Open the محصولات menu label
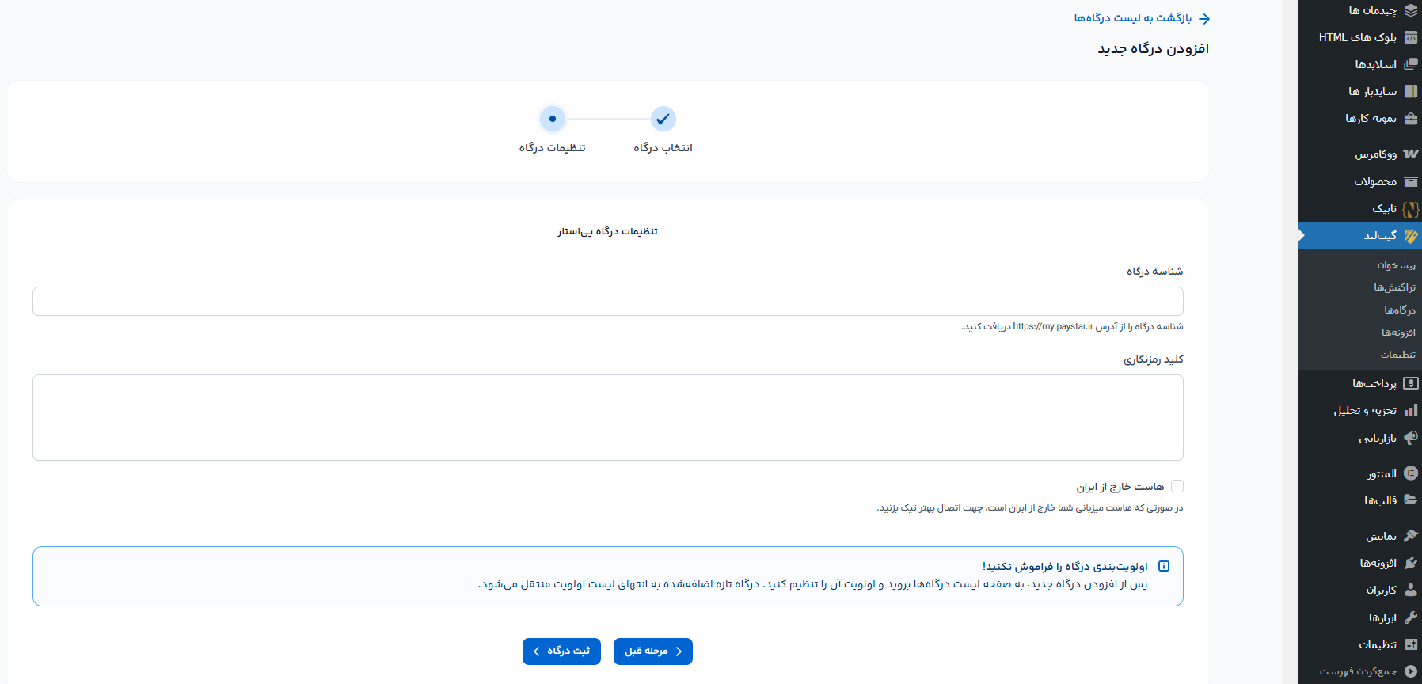The image size is (1422, 684). tap(1375, 181)
